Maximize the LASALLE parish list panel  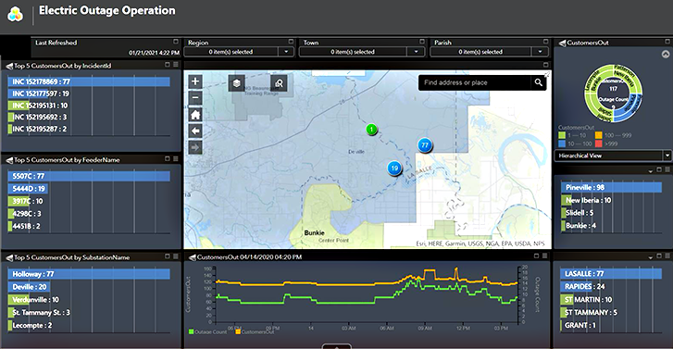click(x=659, y=256)
